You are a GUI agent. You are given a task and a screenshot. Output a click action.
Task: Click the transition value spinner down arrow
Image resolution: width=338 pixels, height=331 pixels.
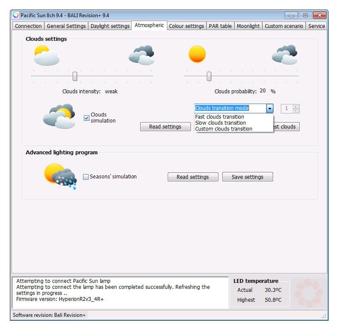click(296, 110)
